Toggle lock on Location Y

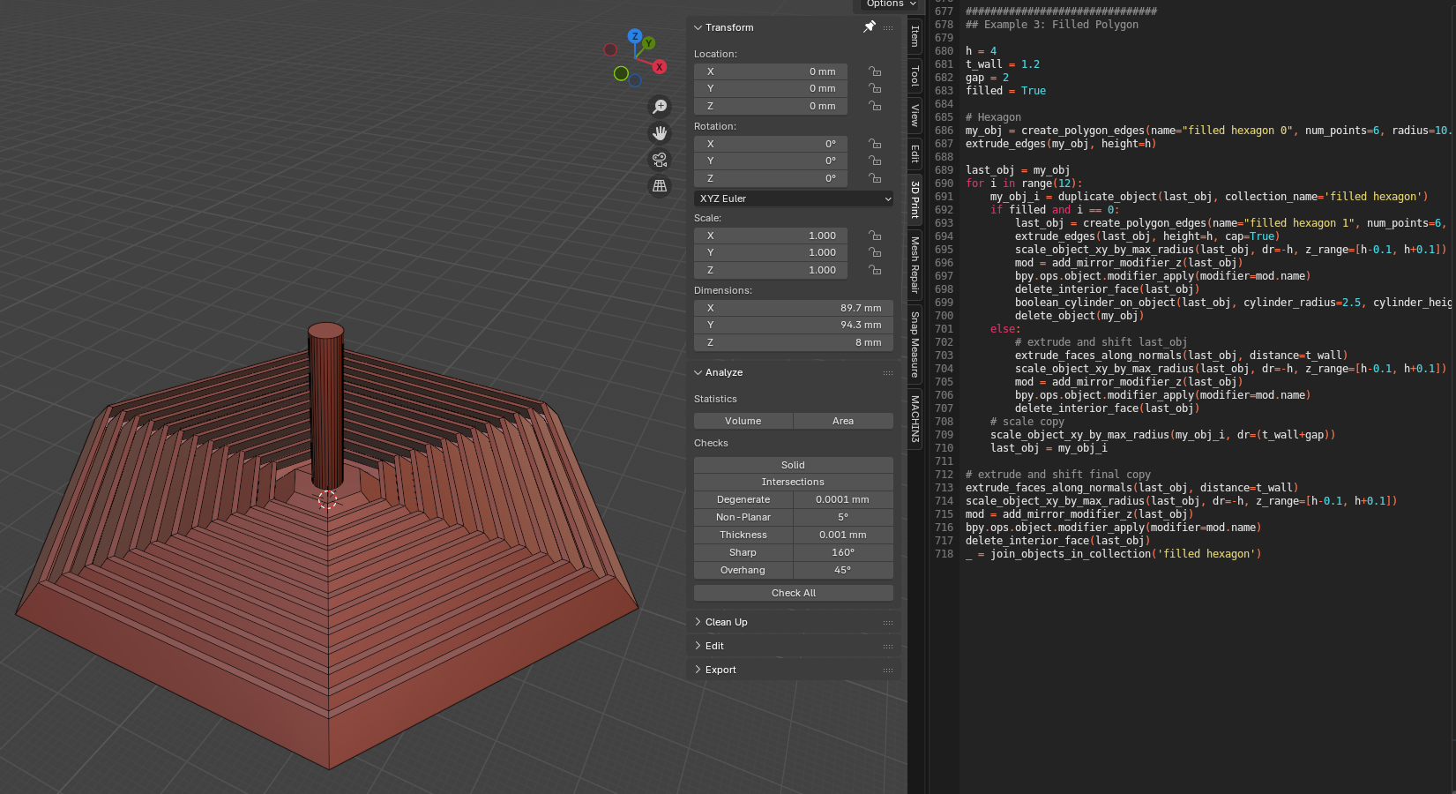pyautogui.click(x=875, y=88)
